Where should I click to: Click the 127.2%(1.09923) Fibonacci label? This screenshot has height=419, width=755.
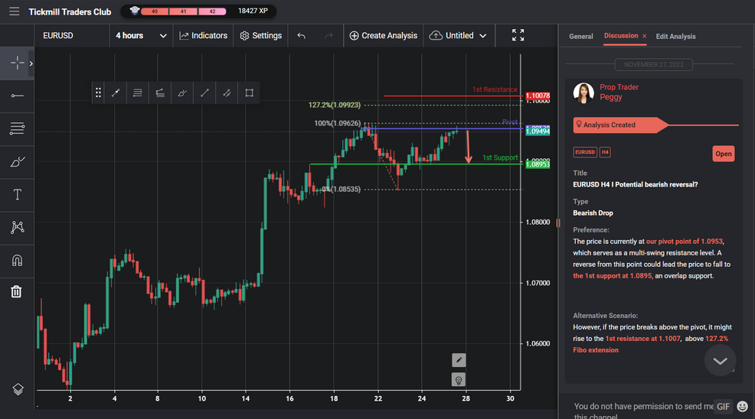334,105
